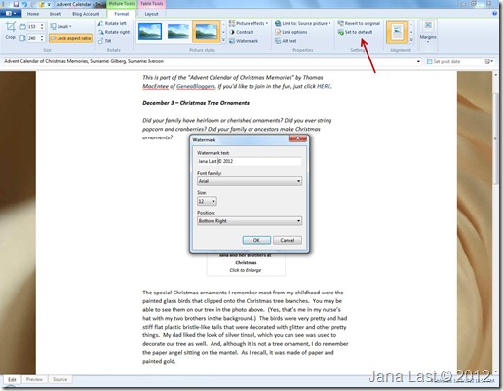Click the width stepper arrows
This screenshot has width=503, height=391.
pyautogui.click(x=42, y=26)
